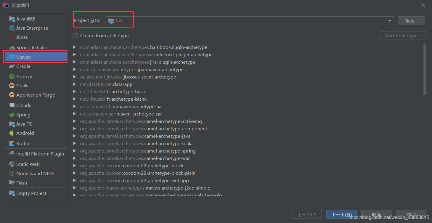This screenshot has height=223, width=432.
Task: Select cocoon-22-archetype-block row
Action: (x=247, y=166)
